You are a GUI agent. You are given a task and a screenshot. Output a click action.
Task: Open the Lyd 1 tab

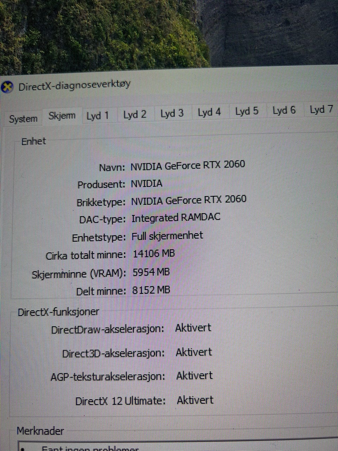(x=98, y=116)
